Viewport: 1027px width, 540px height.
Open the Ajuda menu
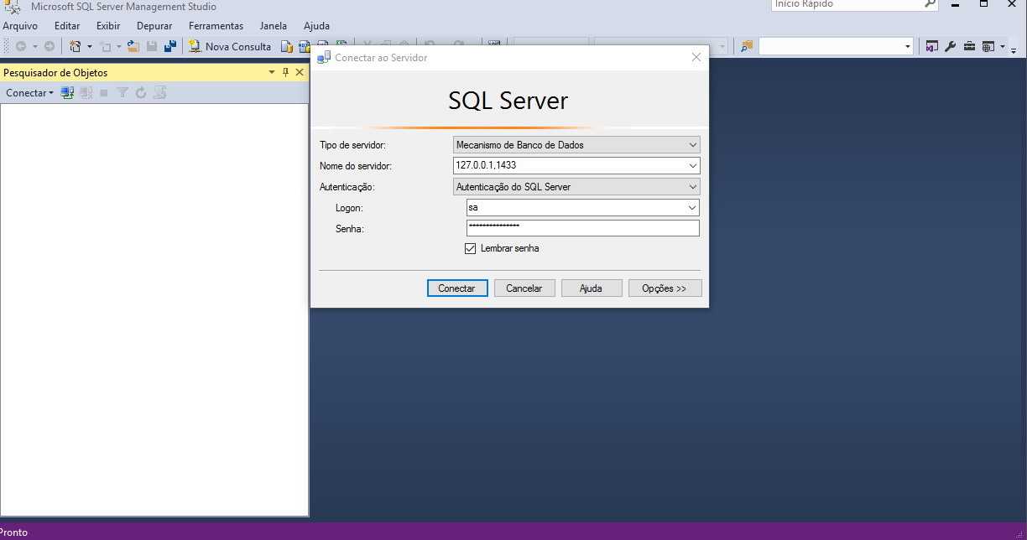316,26
